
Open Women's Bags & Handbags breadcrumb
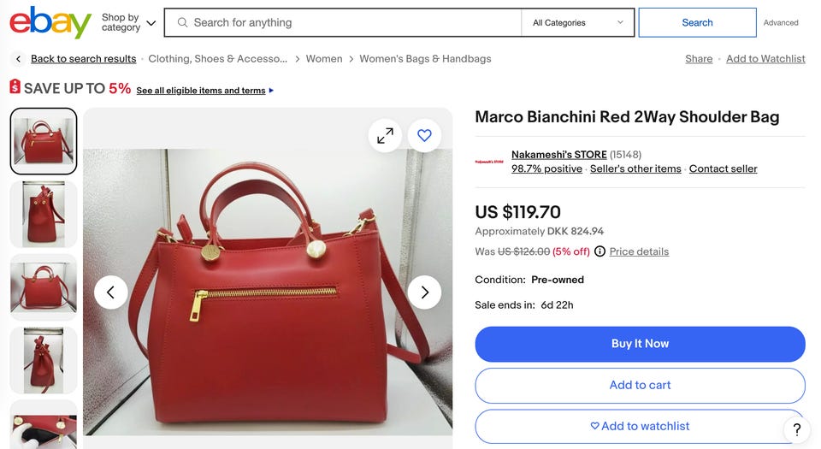coord(425,59)
